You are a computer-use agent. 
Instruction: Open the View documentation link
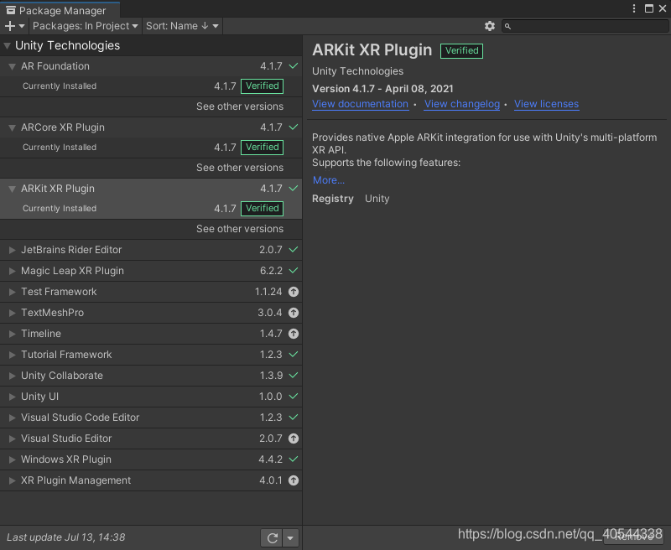pyautogui.click(x=360, y=104)
